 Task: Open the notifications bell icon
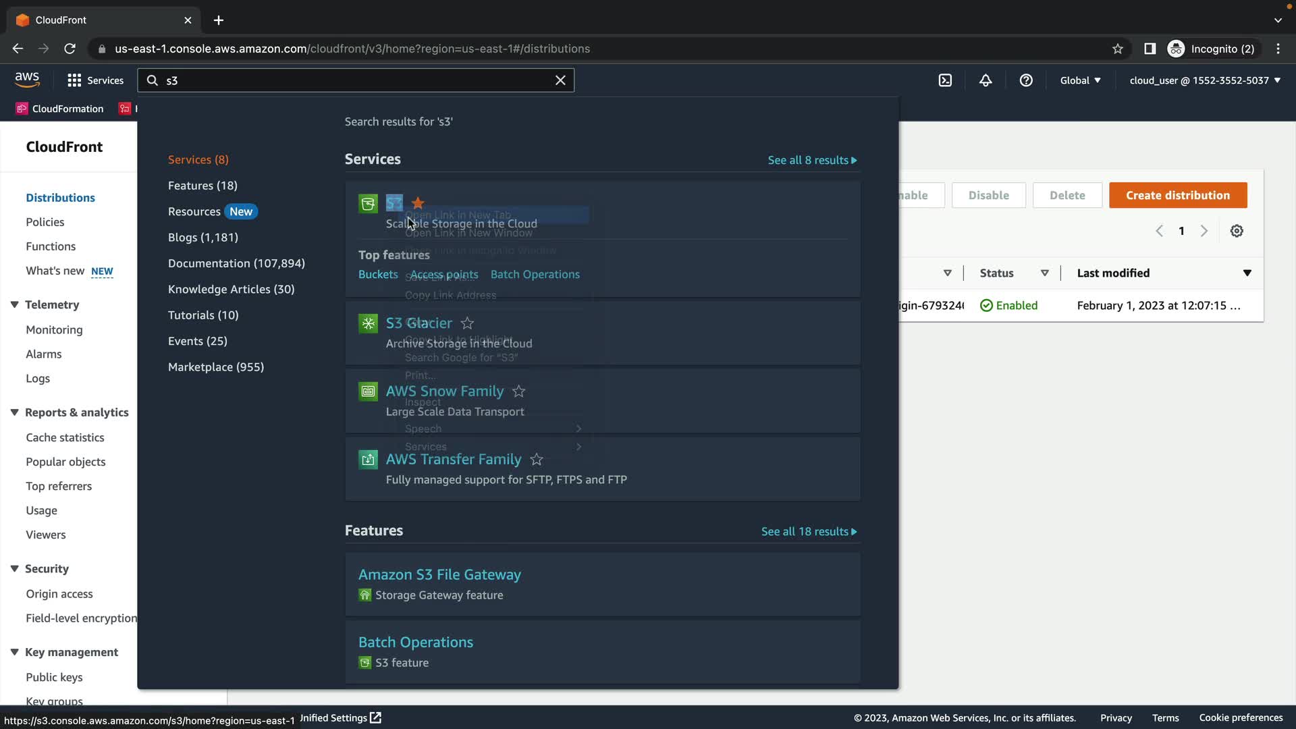click(986, 80)
